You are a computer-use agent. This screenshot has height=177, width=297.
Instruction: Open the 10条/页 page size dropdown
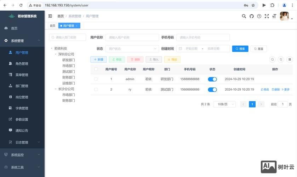point(224,104)
